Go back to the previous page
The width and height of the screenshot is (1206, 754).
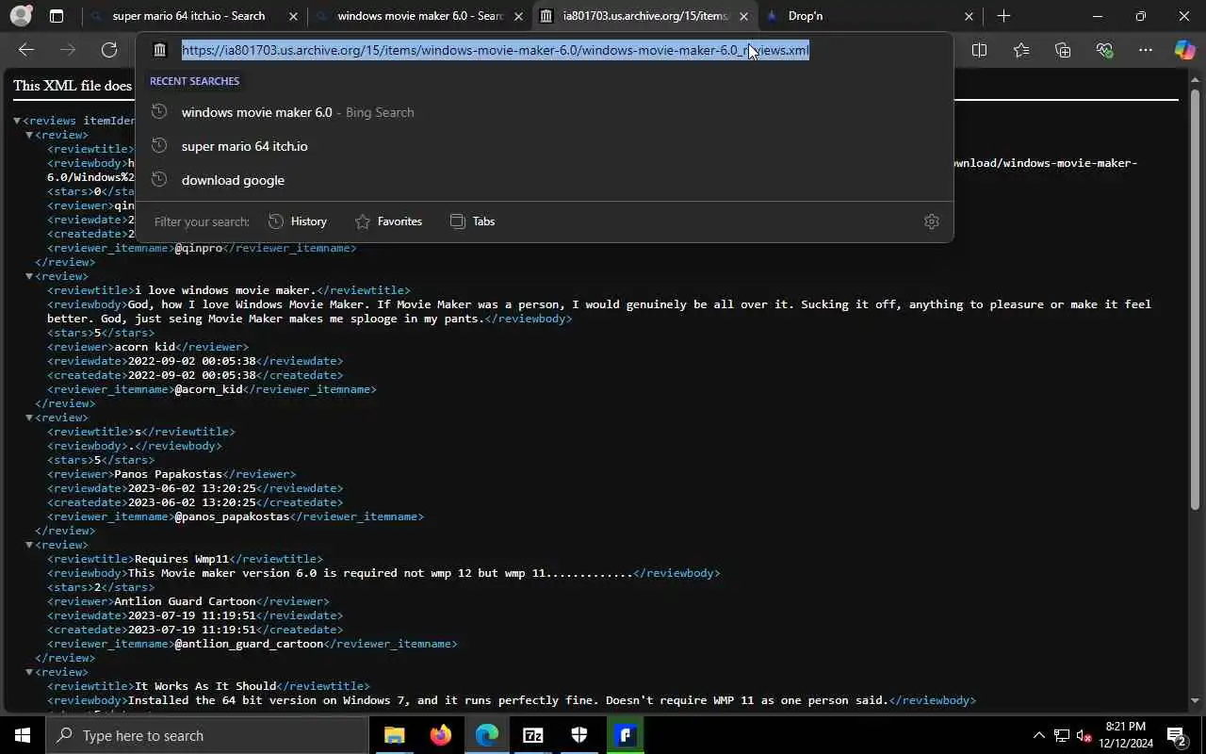click(x=26, y=50)
